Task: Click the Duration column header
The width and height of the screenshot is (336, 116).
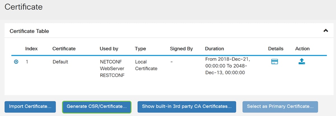Action: coord(214,49)
